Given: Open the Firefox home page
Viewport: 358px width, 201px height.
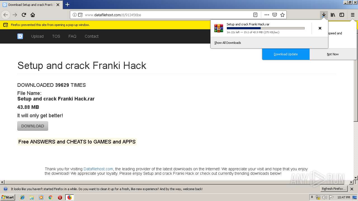Looking at the screenshot, I should [x=33, y=15].
